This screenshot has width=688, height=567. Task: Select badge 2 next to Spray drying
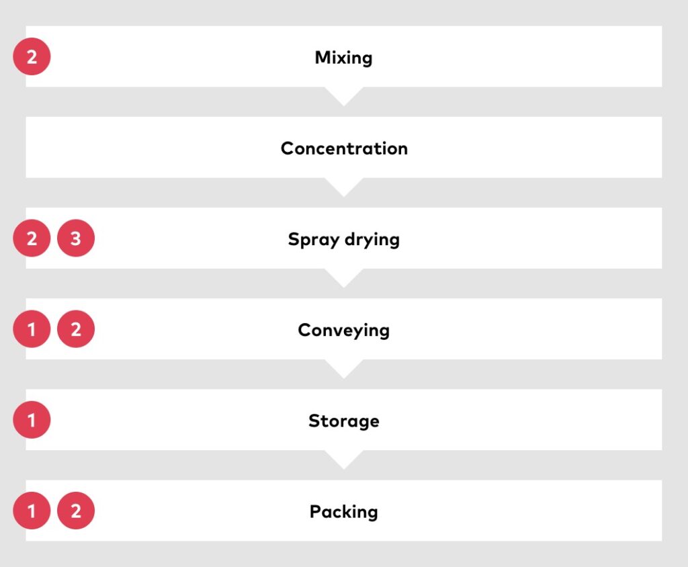coord(32,238)
